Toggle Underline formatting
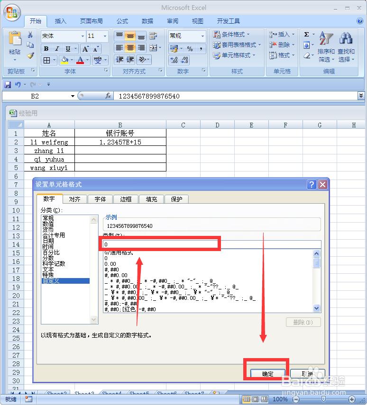Image resolution: width=367 pixels, height=405 pixels. [x=68, y=49]
